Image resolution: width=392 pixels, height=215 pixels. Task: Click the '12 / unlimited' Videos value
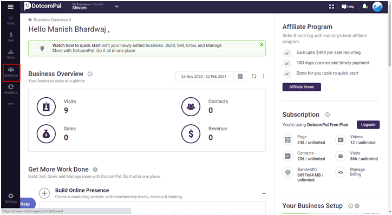pyautogui.click(x=363, y=143)
